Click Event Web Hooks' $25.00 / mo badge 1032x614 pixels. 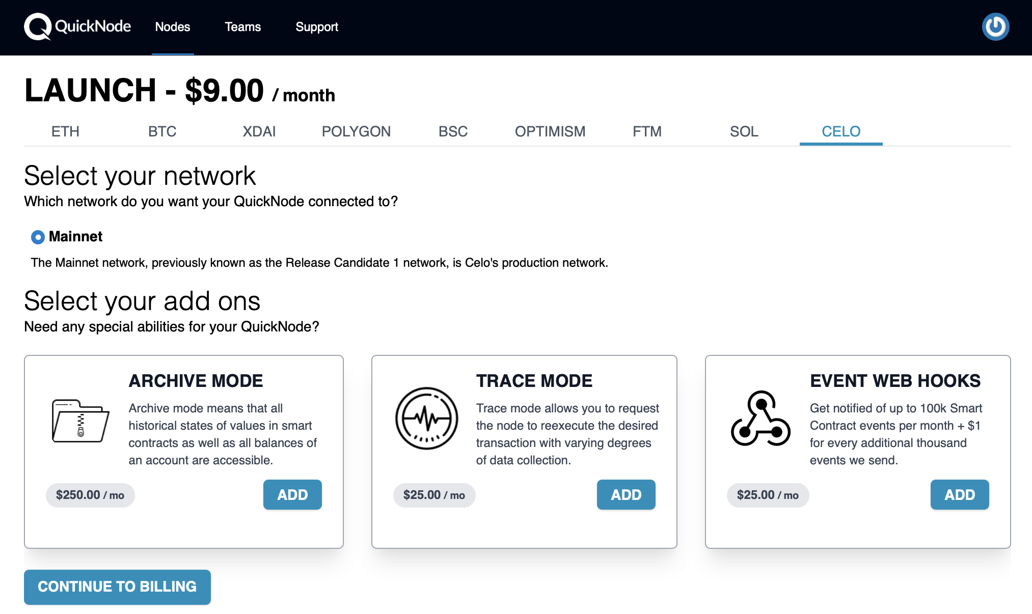point(768,495)
